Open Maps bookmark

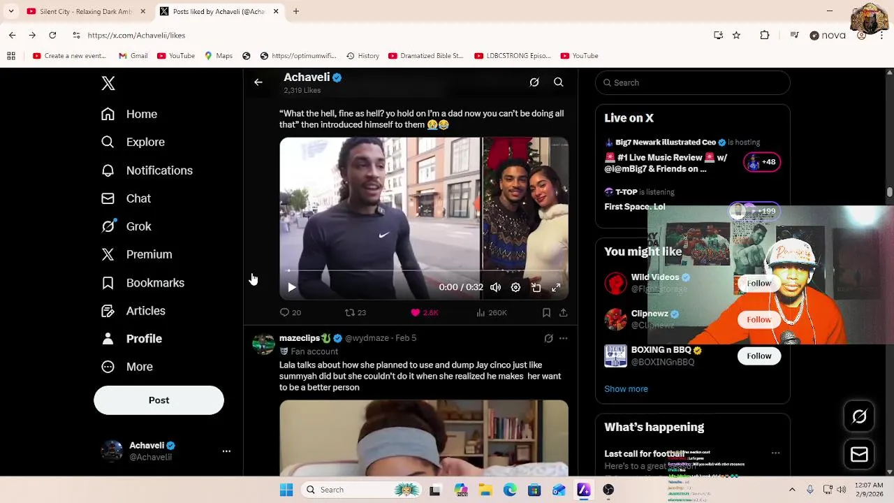pyautogui.click(x=219, y=56)
